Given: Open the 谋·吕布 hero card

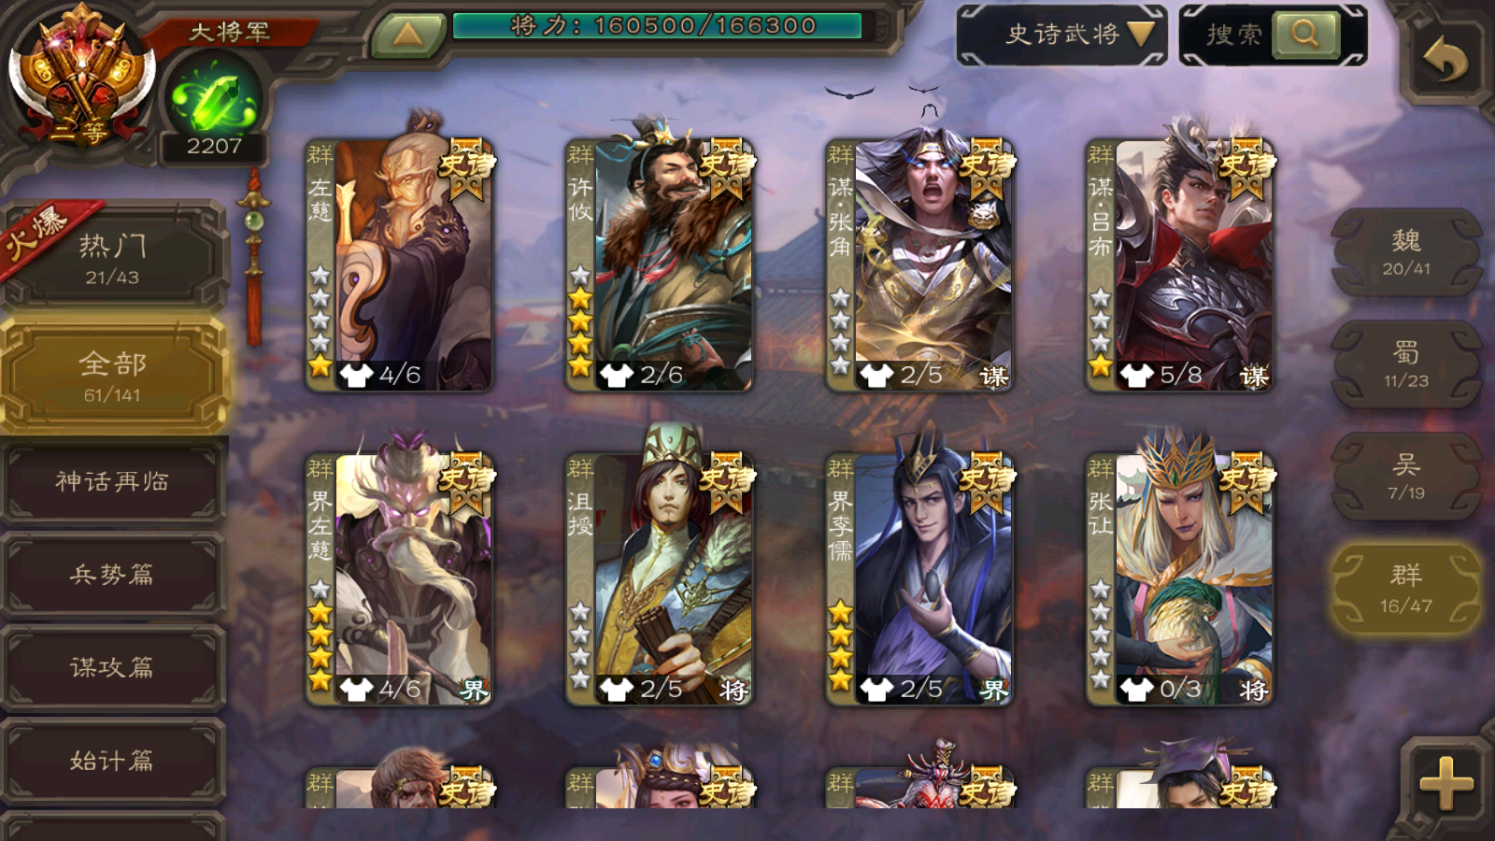Looking at the screenshot, I should (x=1180, y=265).
